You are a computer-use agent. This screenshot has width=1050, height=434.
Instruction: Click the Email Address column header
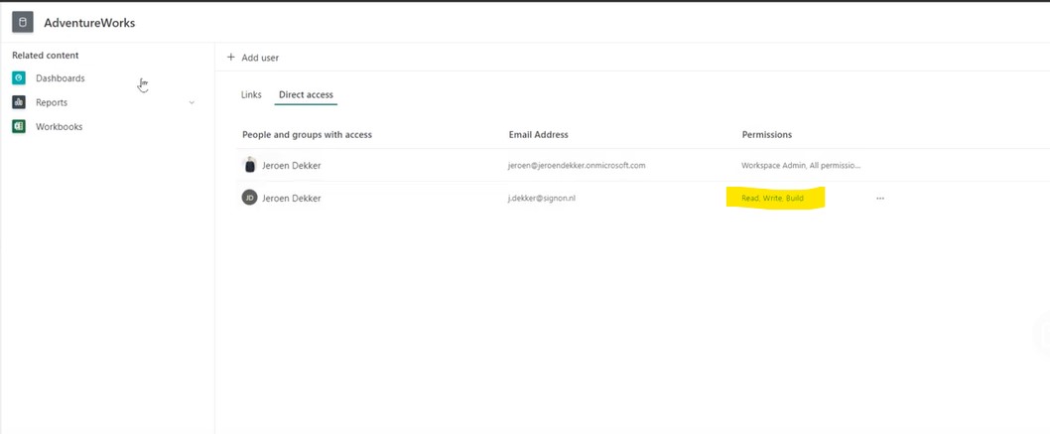[538, 134]
